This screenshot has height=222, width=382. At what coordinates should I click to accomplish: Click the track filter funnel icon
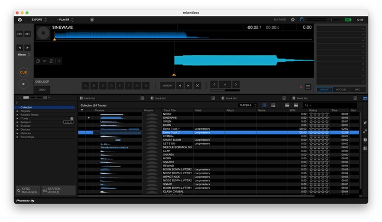82,110
